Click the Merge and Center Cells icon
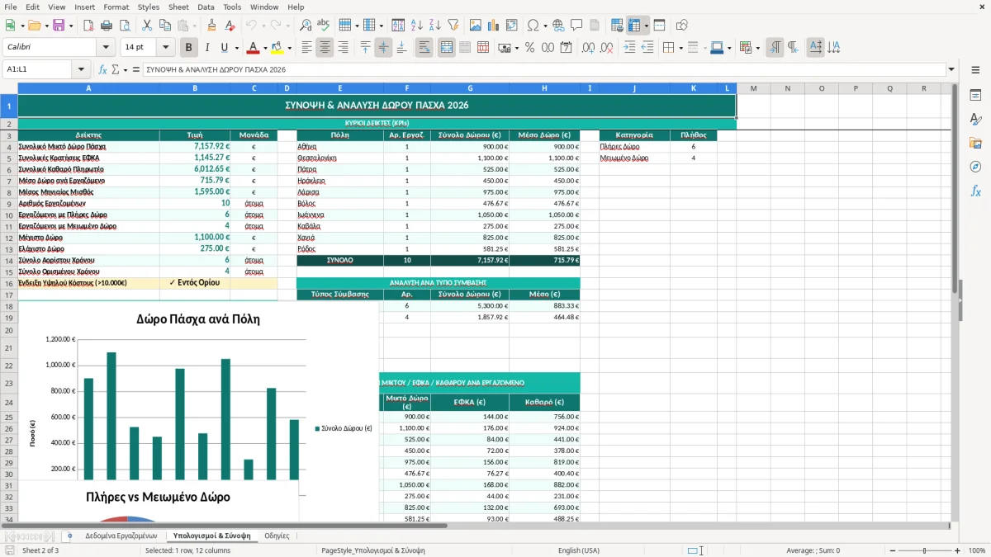Viewport: 991px width, 557px height. [x=447, y=48]
